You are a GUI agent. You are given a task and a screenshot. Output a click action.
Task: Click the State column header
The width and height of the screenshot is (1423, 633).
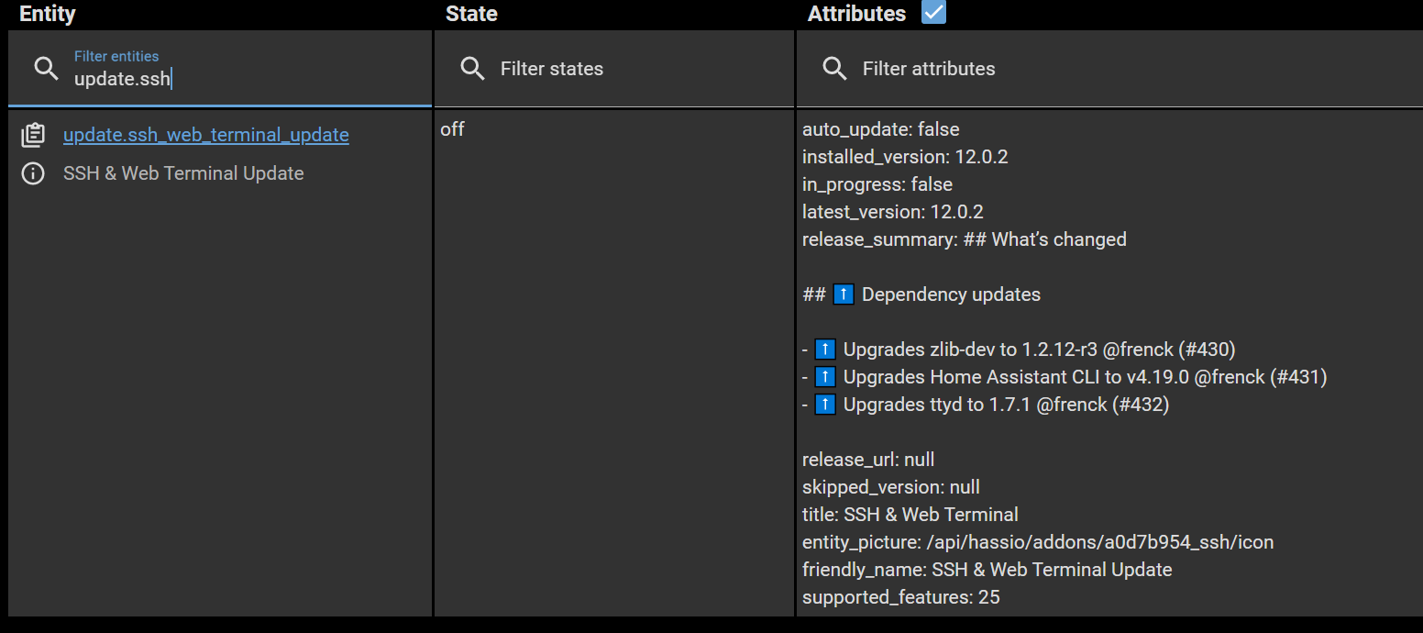(x=470, y=13)
